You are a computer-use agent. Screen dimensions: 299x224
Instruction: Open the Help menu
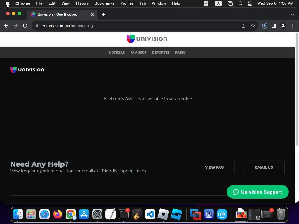(176, 3)
